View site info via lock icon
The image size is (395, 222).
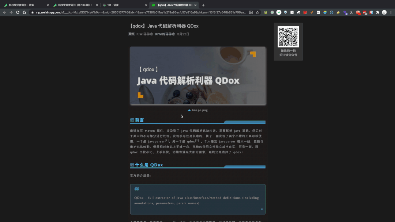32,12
